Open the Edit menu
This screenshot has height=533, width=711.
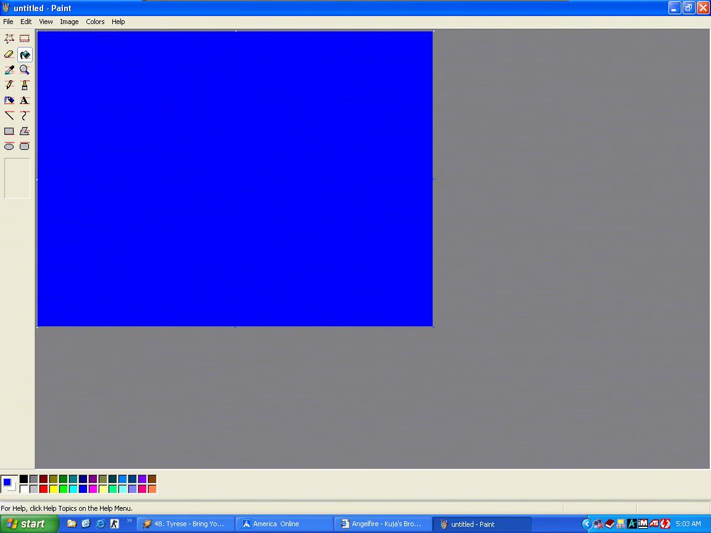26,22
